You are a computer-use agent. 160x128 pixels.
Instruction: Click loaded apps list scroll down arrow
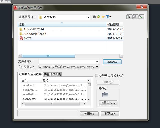pyautogui.click(x=89, y=100)
